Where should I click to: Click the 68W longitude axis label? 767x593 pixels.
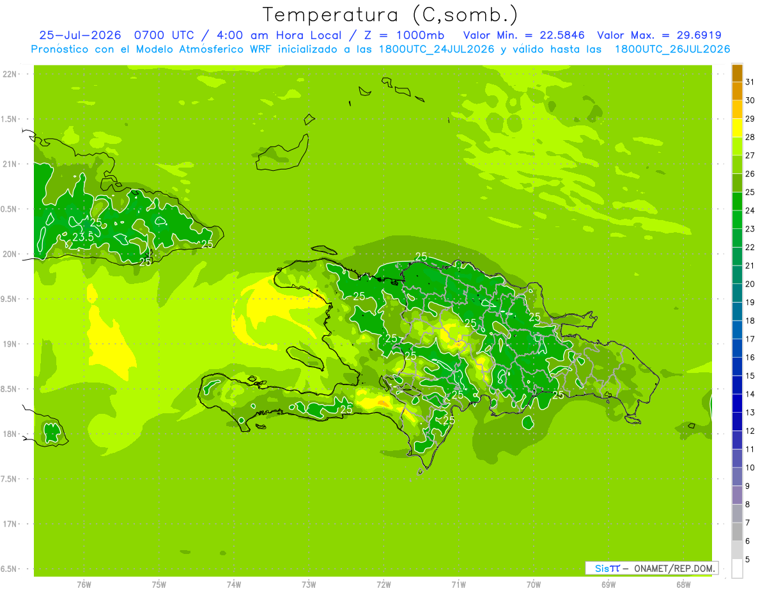click(x=683, y=584)
